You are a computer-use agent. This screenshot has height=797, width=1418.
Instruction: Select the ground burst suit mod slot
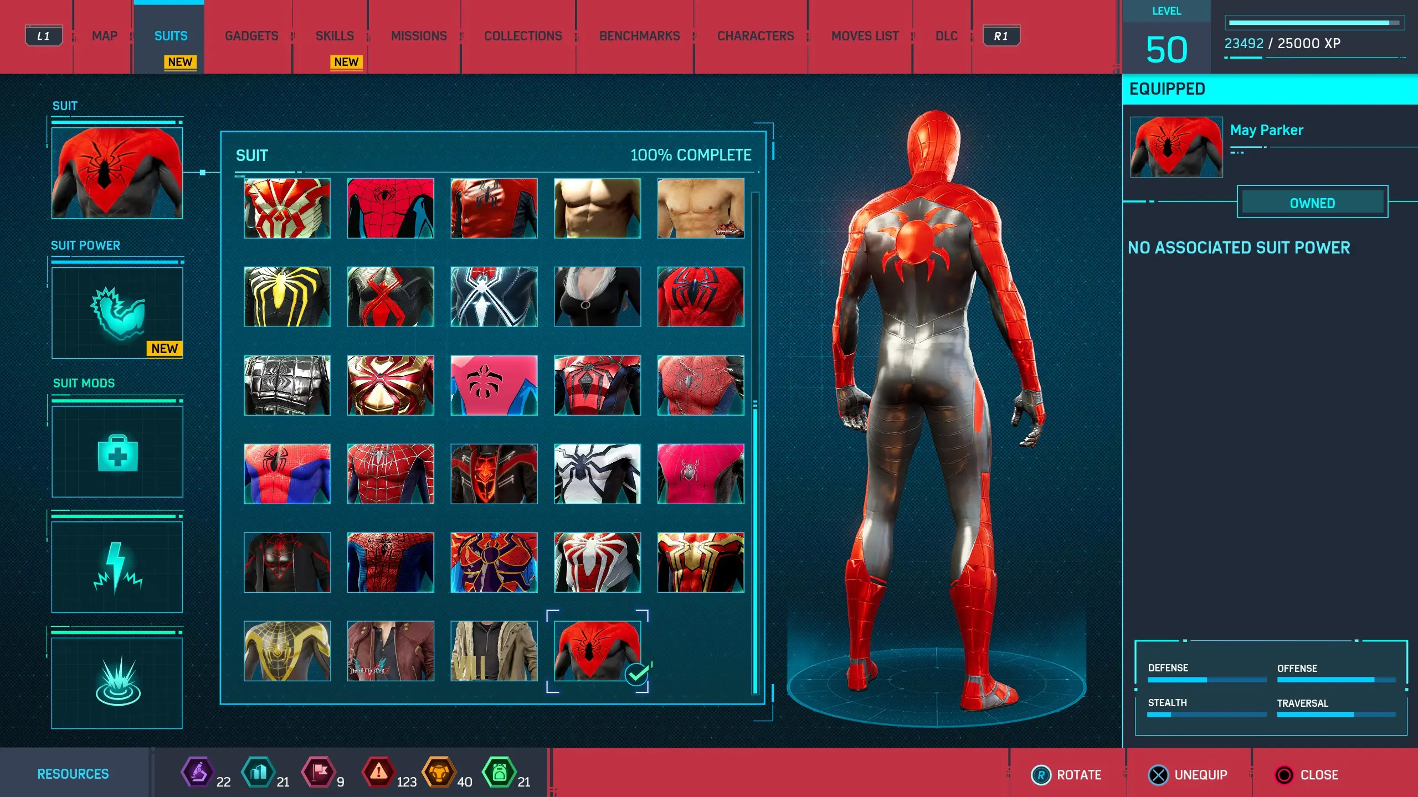click(x=117, y=683)
